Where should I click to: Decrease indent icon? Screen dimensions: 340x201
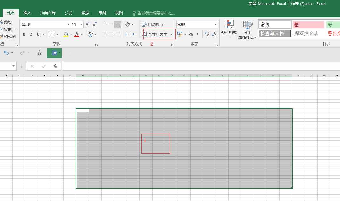tap(128, 34)
